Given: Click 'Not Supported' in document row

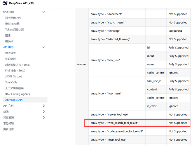Looking at the screenshot, I should pyautogui.click(x=178, y=14).
